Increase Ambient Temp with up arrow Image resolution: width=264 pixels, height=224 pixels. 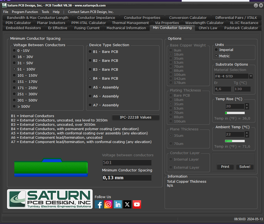pos(247,133)
